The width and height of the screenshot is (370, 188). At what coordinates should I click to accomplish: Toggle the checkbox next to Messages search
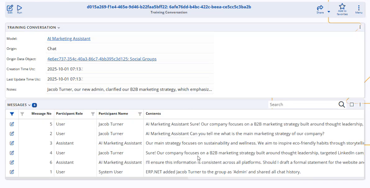pyautogui.click(x=352, y=105)
